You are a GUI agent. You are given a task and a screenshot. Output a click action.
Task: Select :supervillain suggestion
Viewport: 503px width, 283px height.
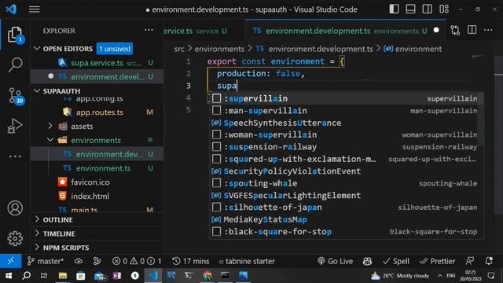pyautogui.click(x=346, y=98)
